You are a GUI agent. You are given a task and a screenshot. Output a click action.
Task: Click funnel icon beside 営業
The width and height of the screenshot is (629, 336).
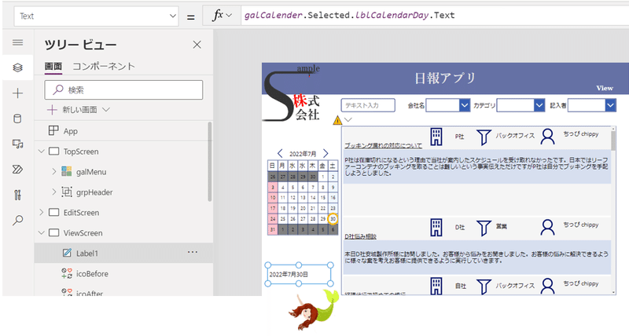coord(484,228)
